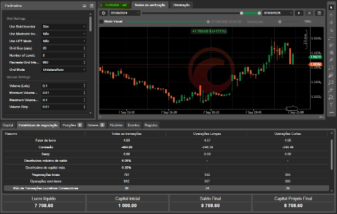Toggle the Modo Visual checkbox
Screen dimensions: 337x214
tap(101, 21)
